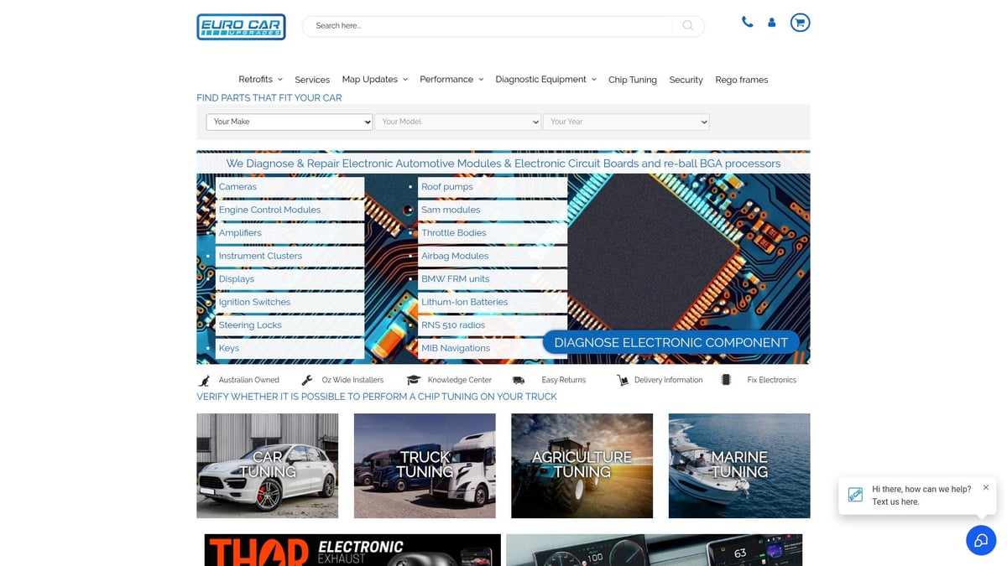The image size is (1007, 566).
Task: Open the user account icon
Action: pos(771,23)
